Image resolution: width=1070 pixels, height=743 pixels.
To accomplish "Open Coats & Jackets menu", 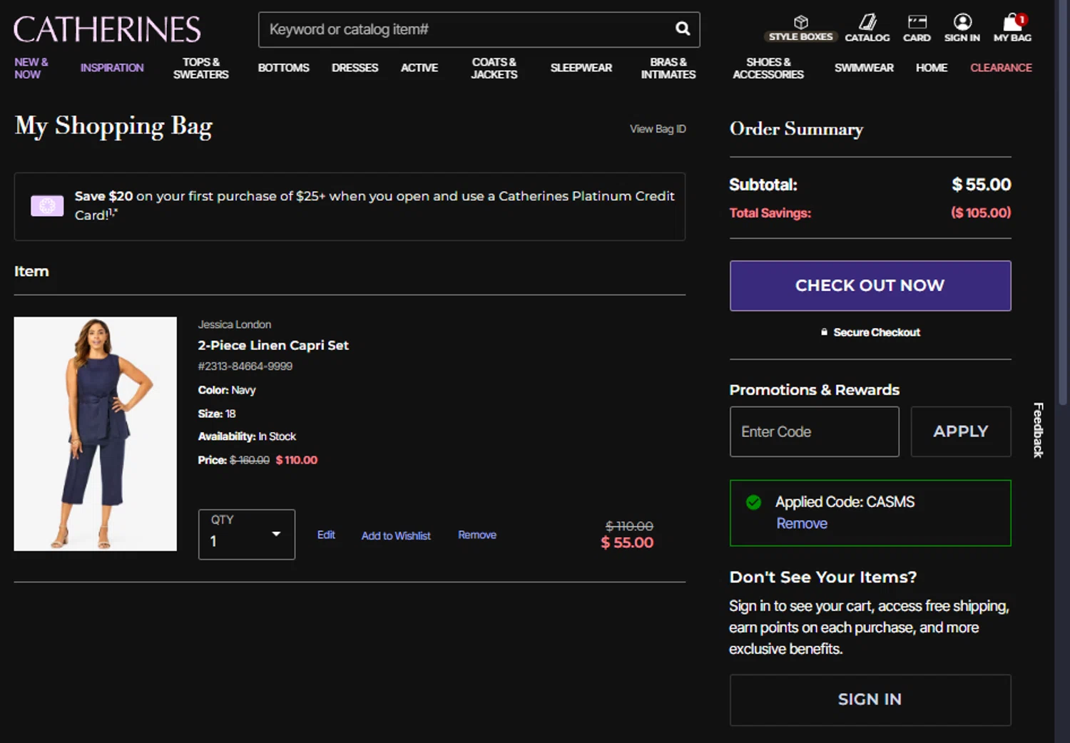I will coord(494,68).
